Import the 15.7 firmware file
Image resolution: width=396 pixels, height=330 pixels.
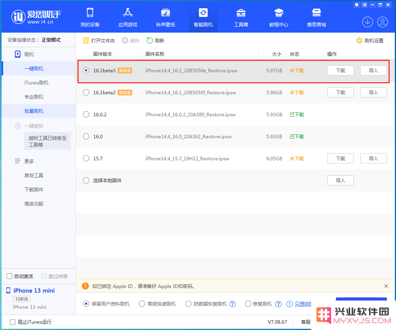pyautogui.click(x=373, y=158)
